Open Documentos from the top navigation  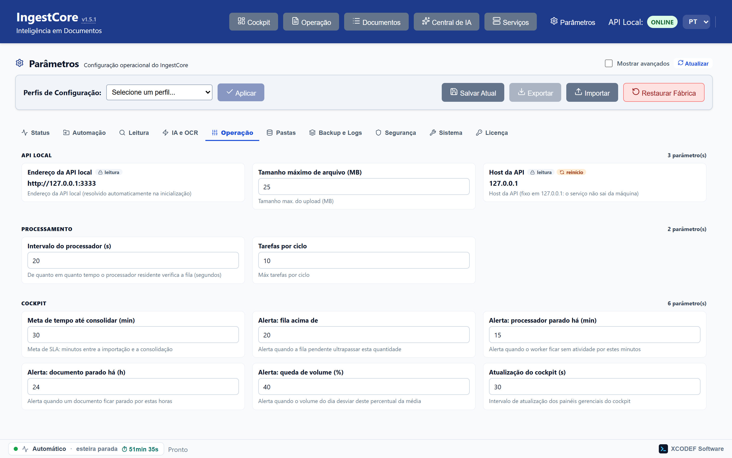click(x=376, y=22)
